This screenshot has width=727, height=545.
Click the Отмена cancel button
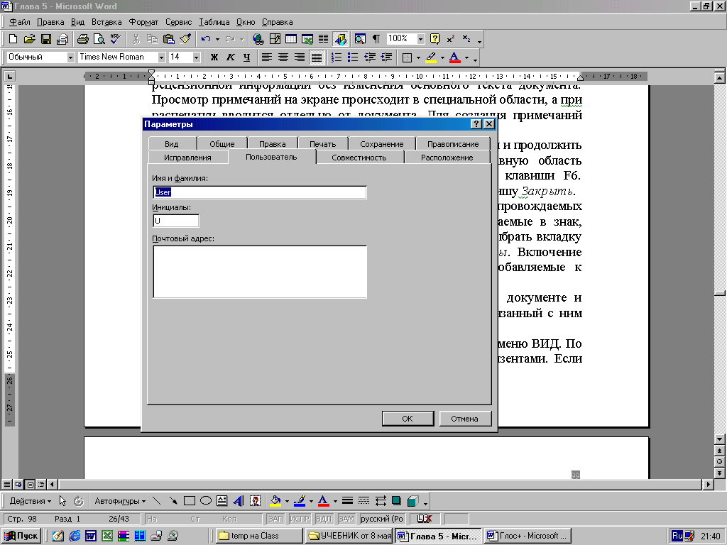coord(464,419)
